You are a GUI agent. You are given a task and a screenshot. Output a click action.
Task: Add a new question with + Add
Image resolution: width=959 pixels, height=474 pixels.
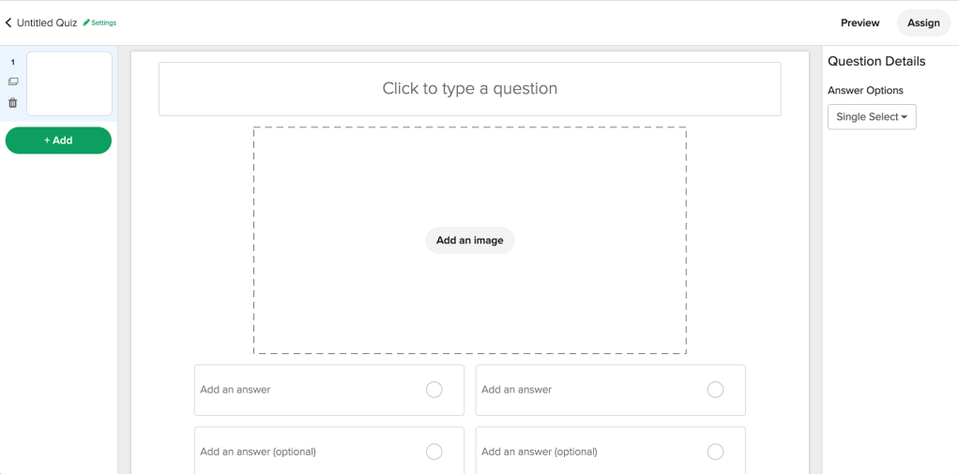click(58, 141)
